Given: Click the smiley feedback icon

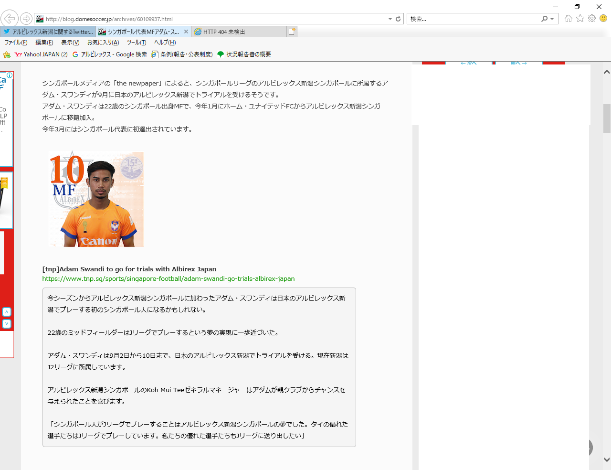Looking at the screenshot, I should 603,18.
